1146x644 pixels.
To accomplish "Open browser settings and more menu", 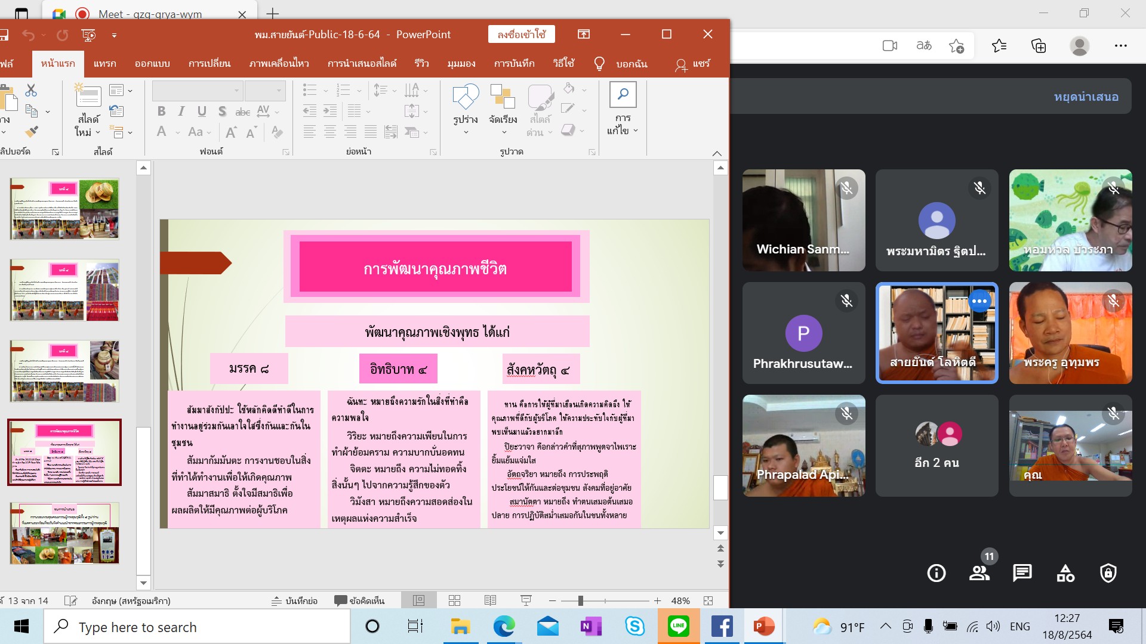I will click(1120, 46).
